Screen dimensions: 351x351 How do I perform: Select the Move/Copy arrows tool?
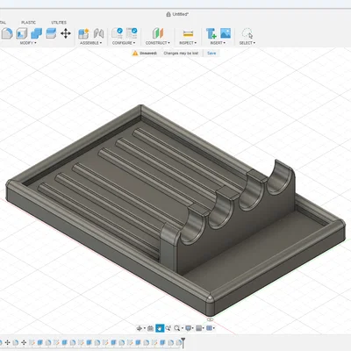66,33
